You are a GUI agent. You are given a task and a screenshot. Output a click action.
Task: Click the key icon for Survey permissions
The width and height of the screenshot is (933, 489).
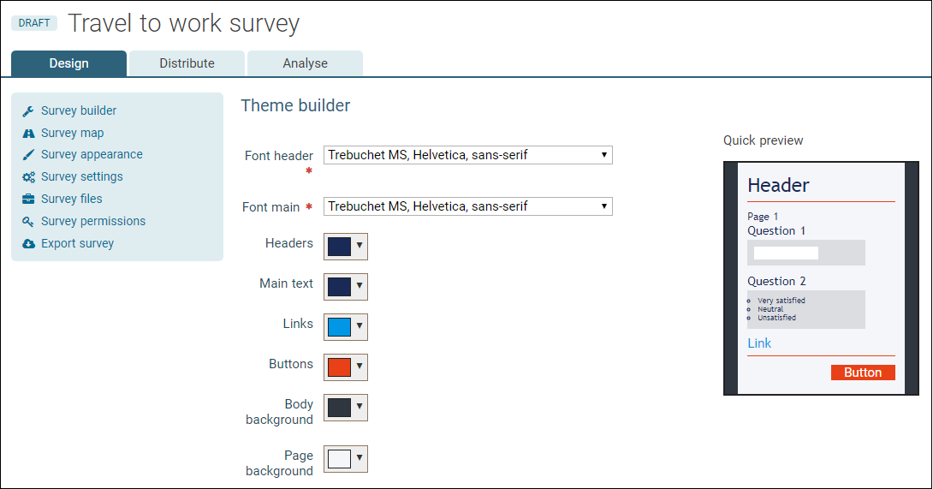(28, 222)
